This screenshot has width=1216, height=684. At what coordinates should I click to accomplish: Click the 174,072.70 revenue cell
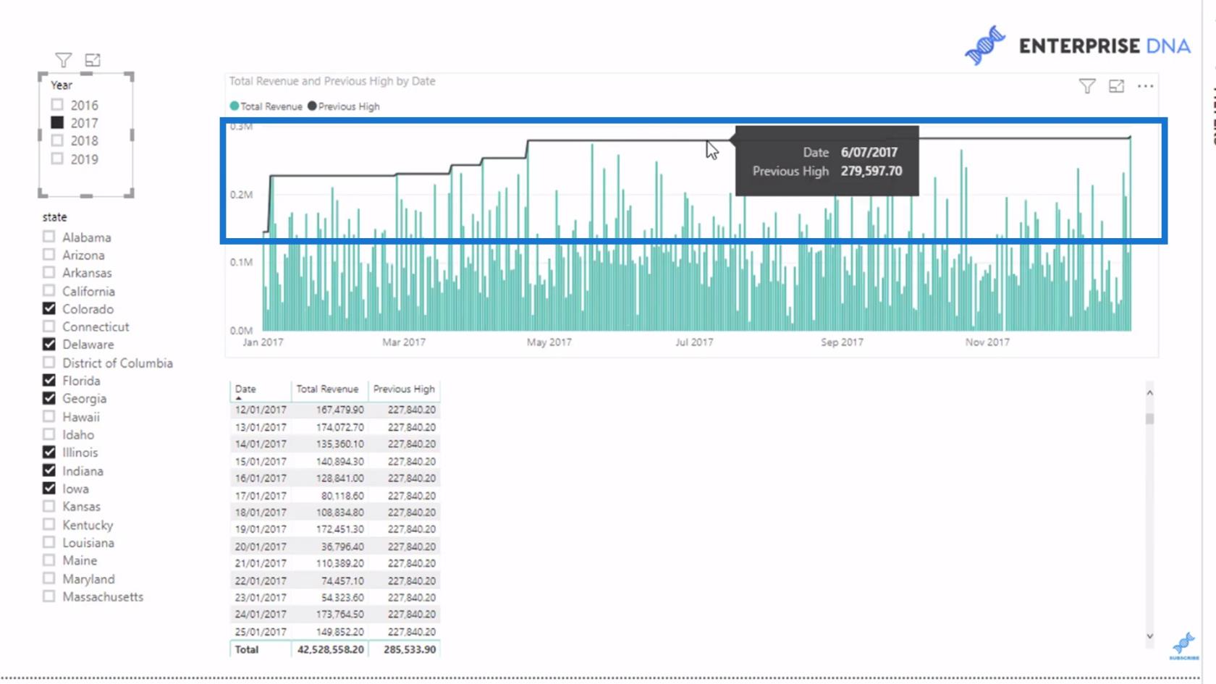(339, 427)
